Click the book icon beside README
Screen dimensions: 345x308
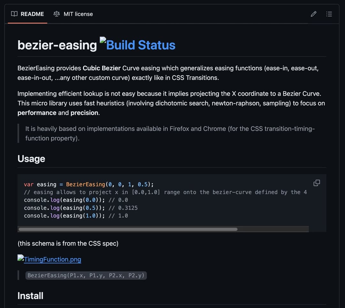click(14, 14)
